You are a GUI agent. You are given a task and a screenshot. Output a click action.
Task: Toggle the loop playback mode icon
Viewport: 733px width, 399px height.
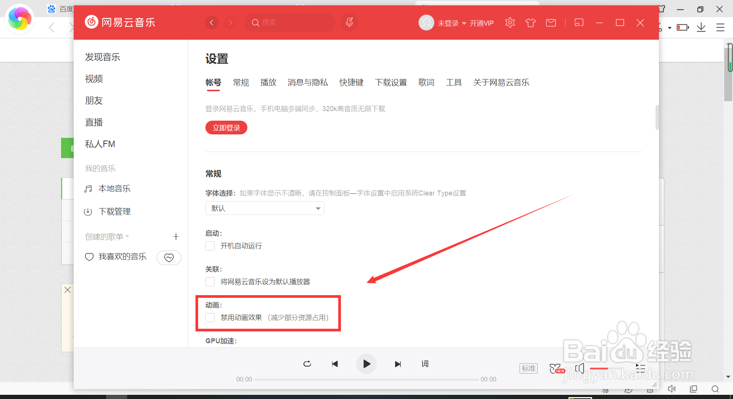[307, 364]
